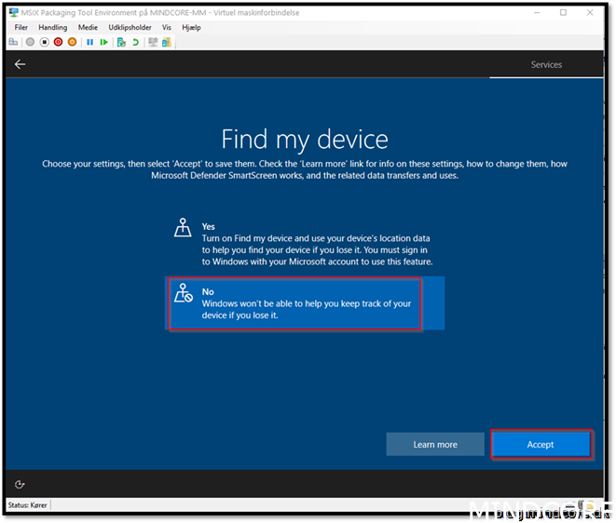
Task: Open the Ease of Access icon
Action: pyautogui.click(x=21, y=484)
